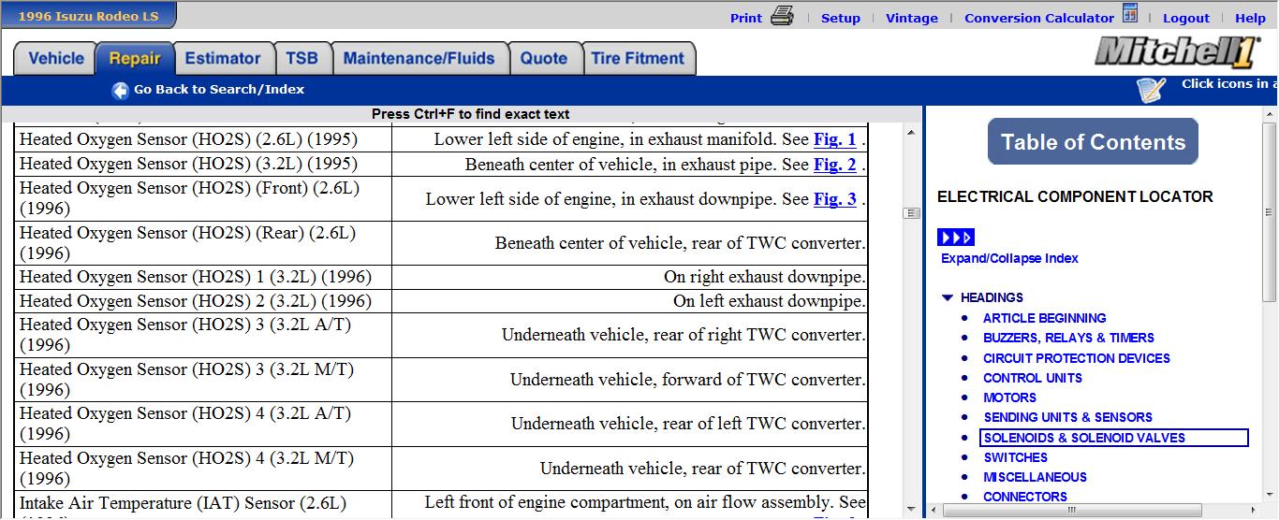Click the Heated Oxygen Sensor (HO2S) (2.6L) (1995) cell
Screen dimensions: 1279x520
(202, 139)
